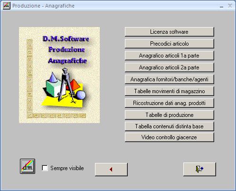236x191 pixels.
Task: Click the exit door icon button
Action: (199, 169)
